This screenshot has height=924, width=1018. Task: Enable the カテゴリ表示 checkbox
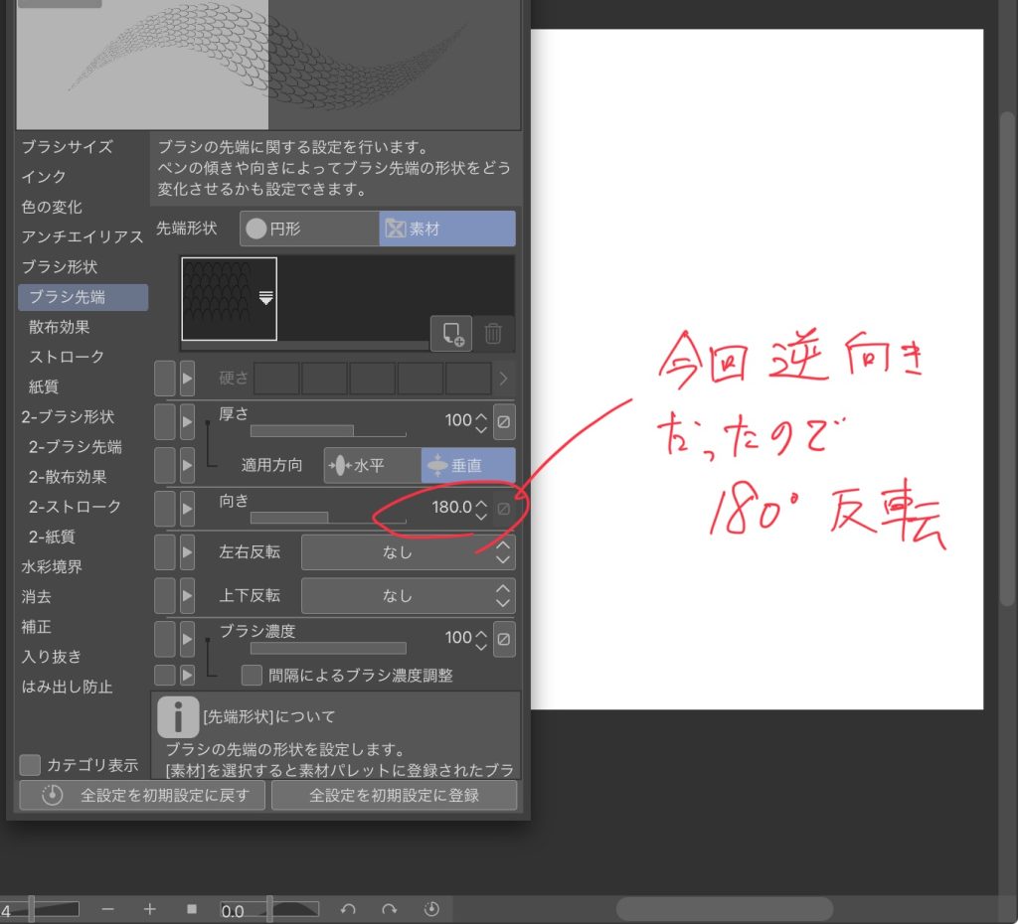pyautogui.click(x=31, y=765)
